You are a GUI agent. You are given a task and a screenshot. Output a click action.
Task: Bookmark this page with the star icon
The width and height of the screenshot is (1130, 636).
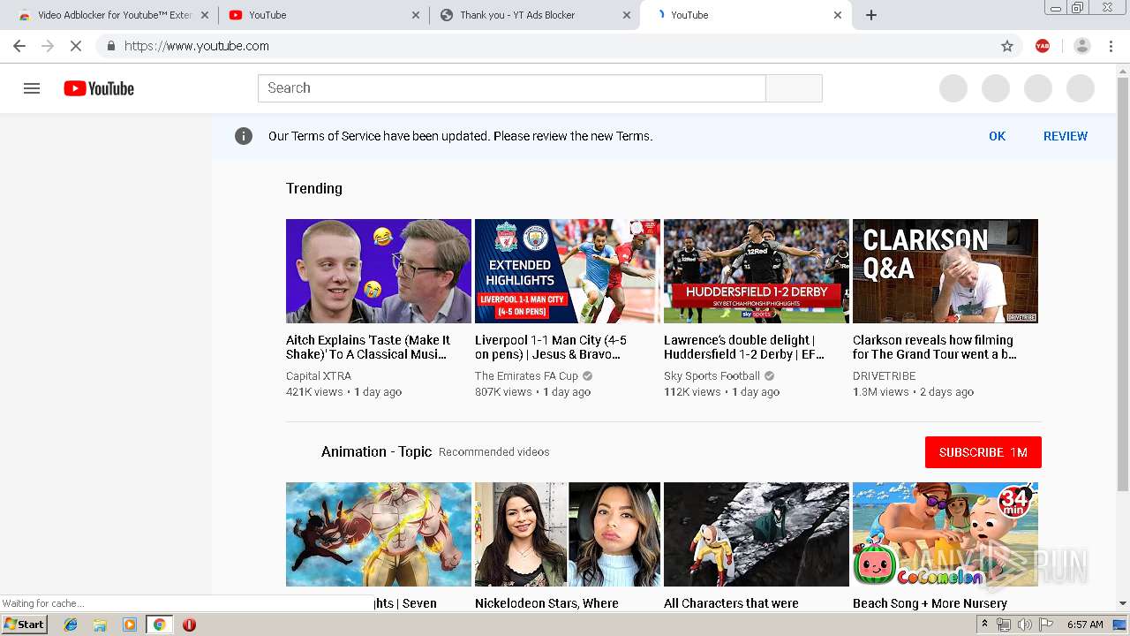[1007, 46]
